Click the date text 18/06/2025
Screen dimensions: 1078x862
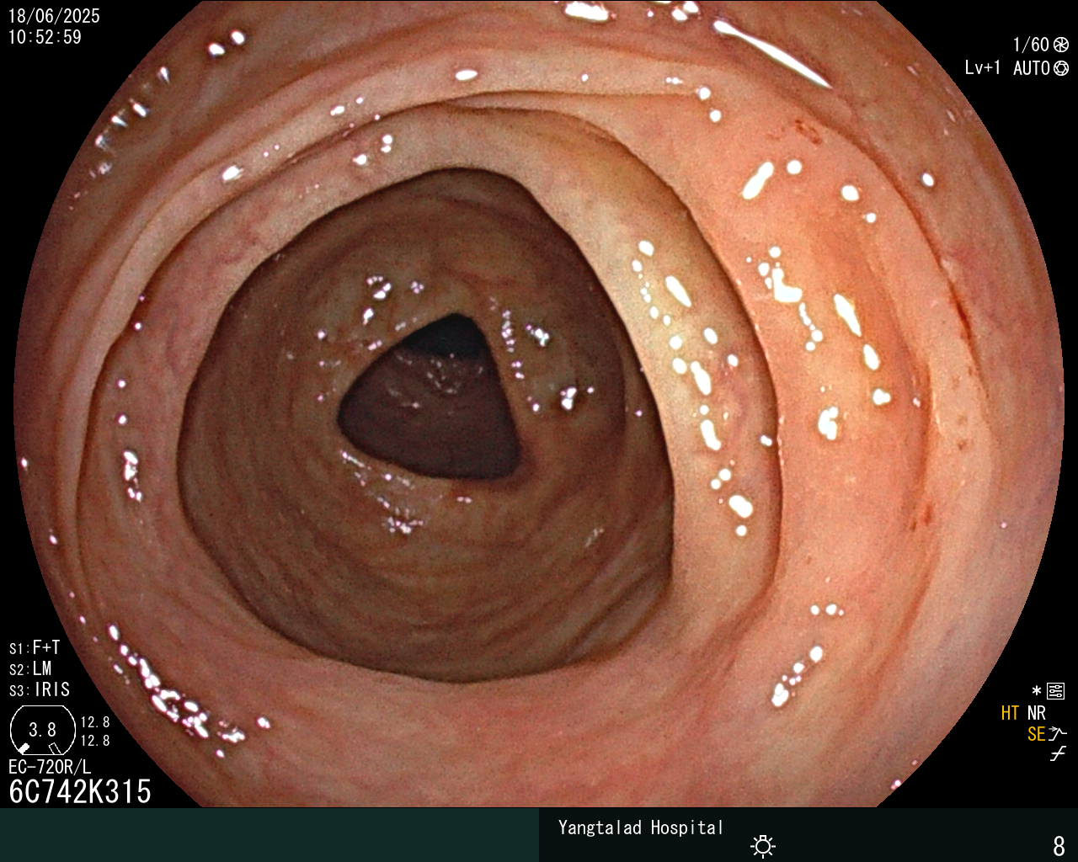(54, 16)
